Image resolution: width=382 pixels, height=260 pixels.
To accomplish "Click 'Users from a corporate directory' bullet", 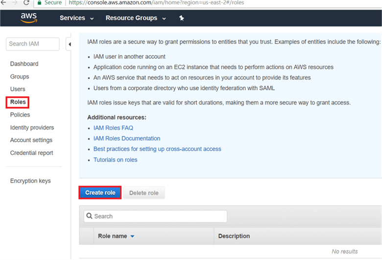I will [x=184, y=88].
